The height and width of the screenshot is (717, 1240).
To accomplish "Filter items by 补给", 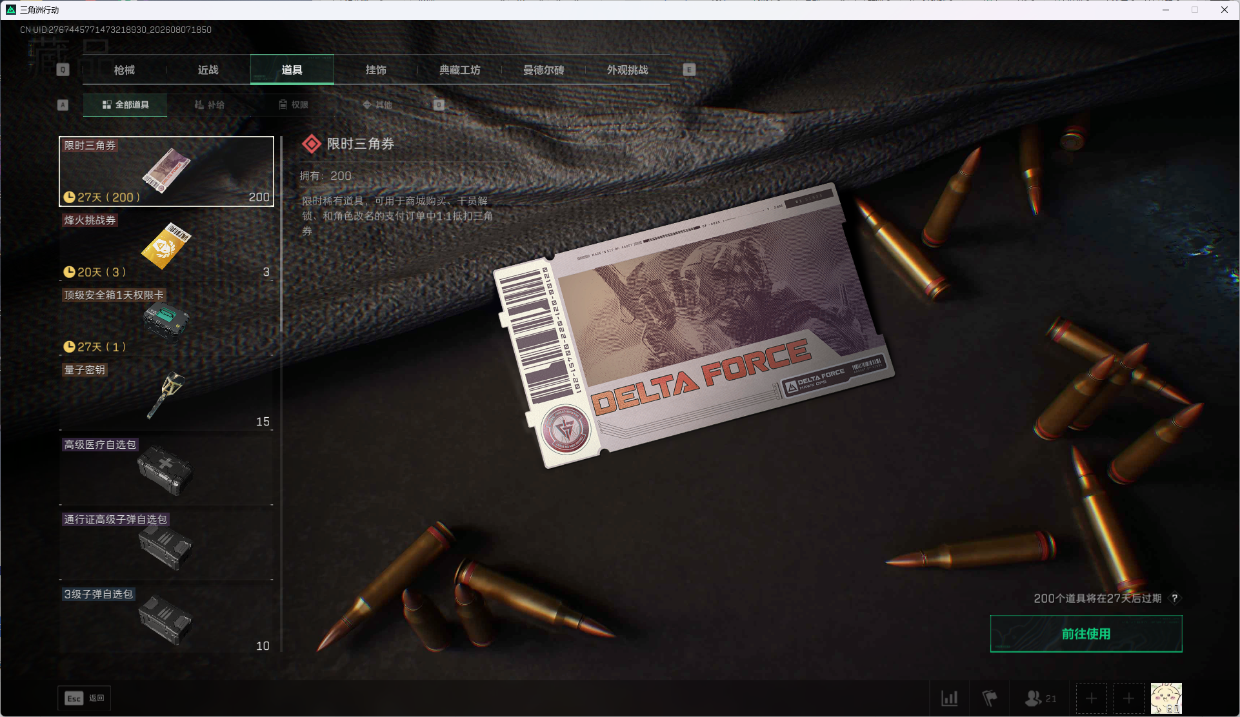I will point(209,104).
